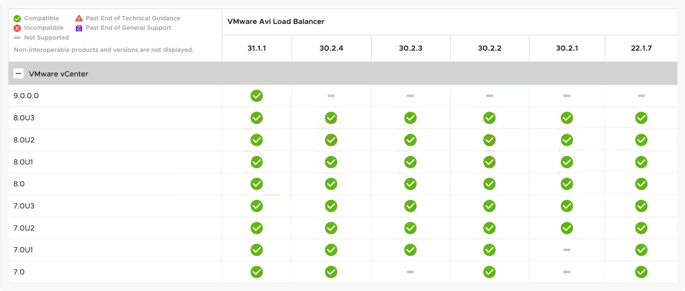Click the red Incompatible legend icon
The image size is (685, 291).
click(17, 28)
